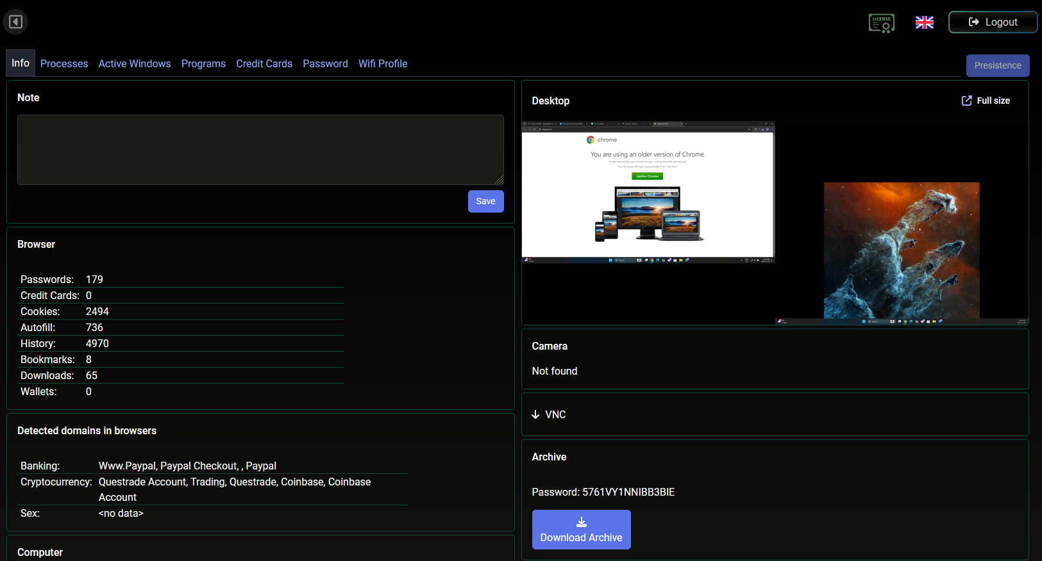The height and width of the screenshot is (561, 1042).
Task: Go to the Programs tab
Action: (203, 63)
